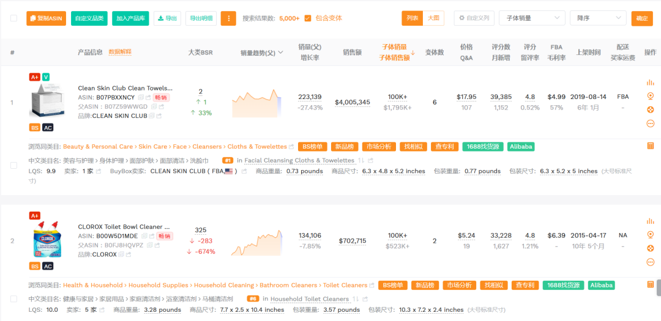Open external link beside ASIN B00W5D1MDE

(151, 236)
